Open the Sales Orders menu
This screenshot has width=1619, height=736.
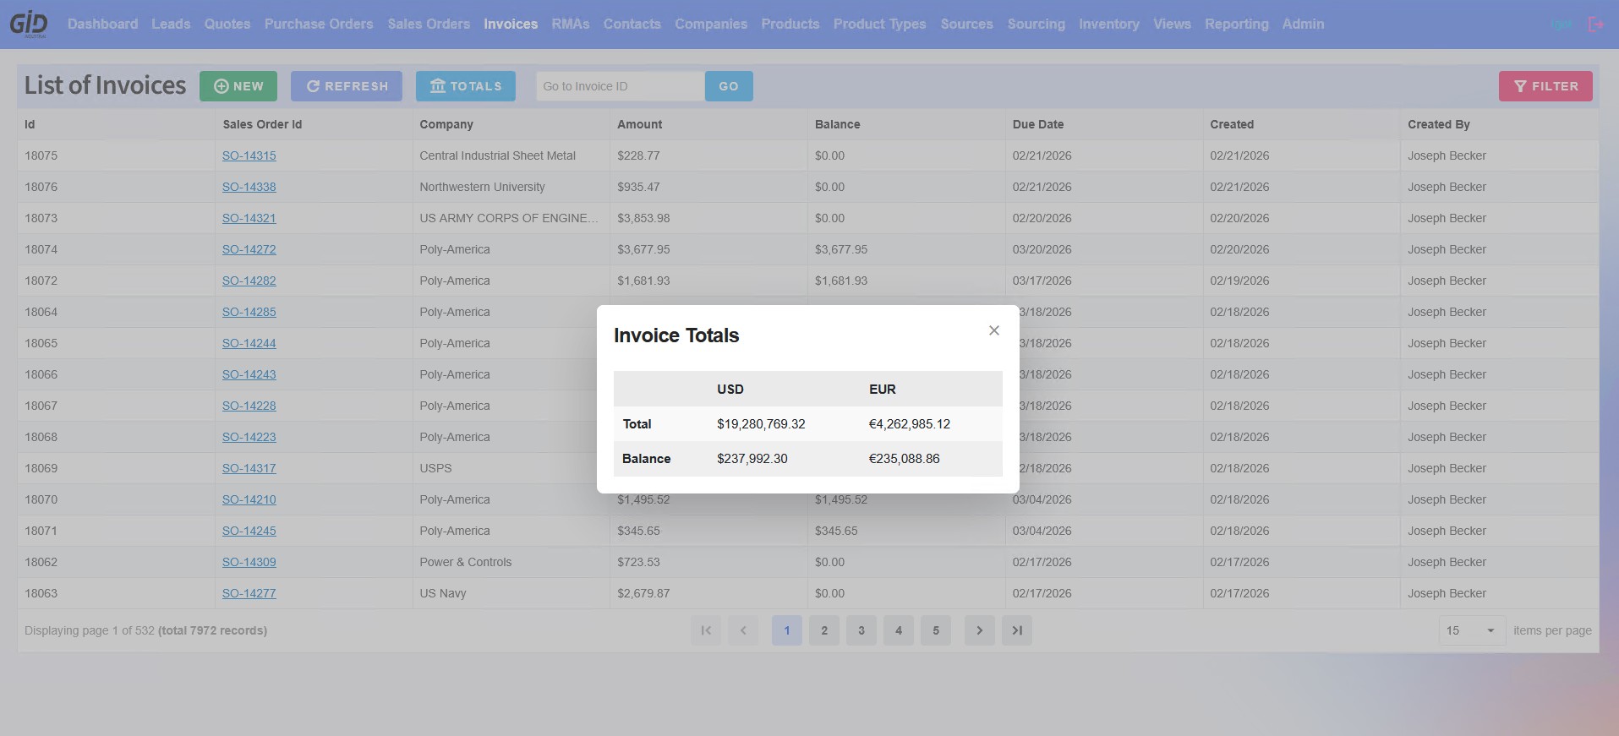pos(429,24)
